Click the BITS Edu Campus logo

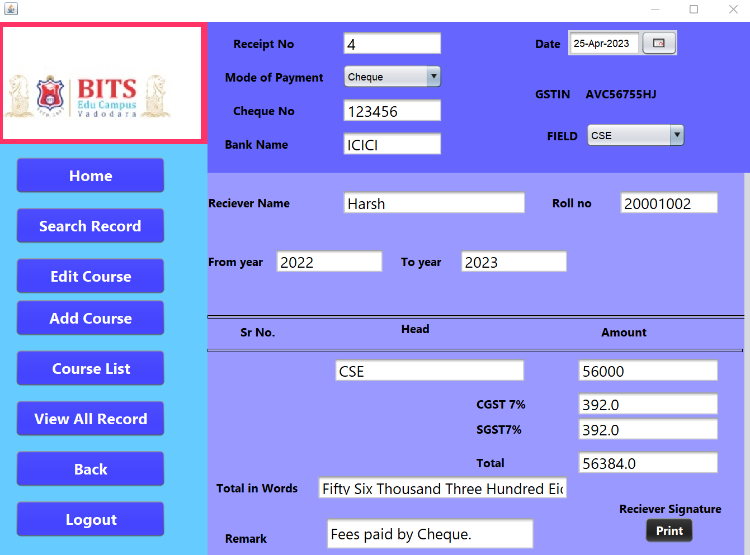coord(103,83)
